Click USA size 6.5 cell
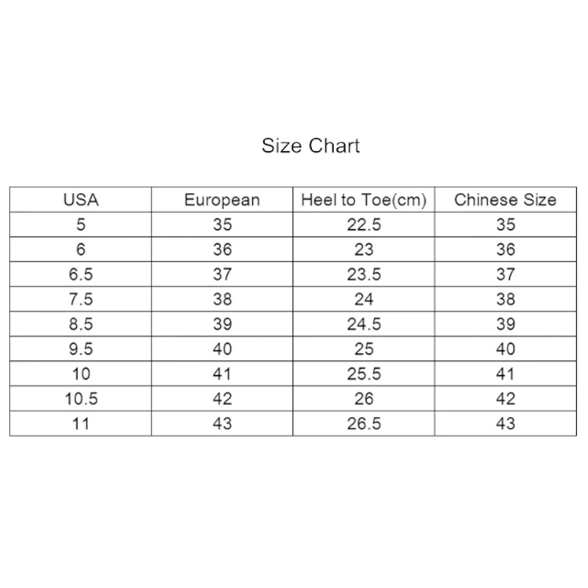The image size is (588, 588). click(x=81, y=274)
